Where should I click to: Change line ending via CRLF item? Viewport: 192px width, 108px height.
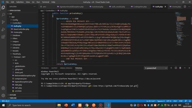175,101
